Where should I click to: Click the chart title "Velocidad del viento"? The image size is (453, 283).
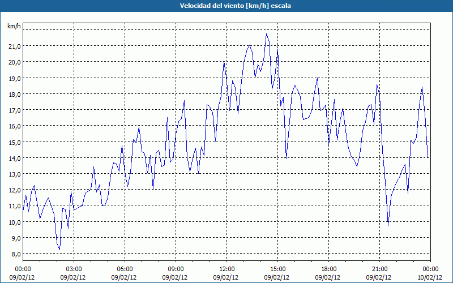coord(226,6)
